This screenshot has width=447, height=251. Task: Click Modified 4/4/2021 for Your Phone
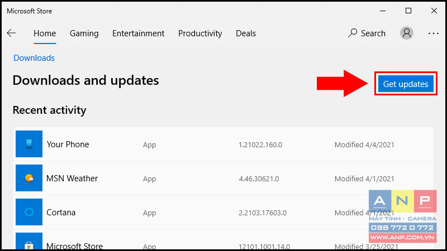point(364,145)
